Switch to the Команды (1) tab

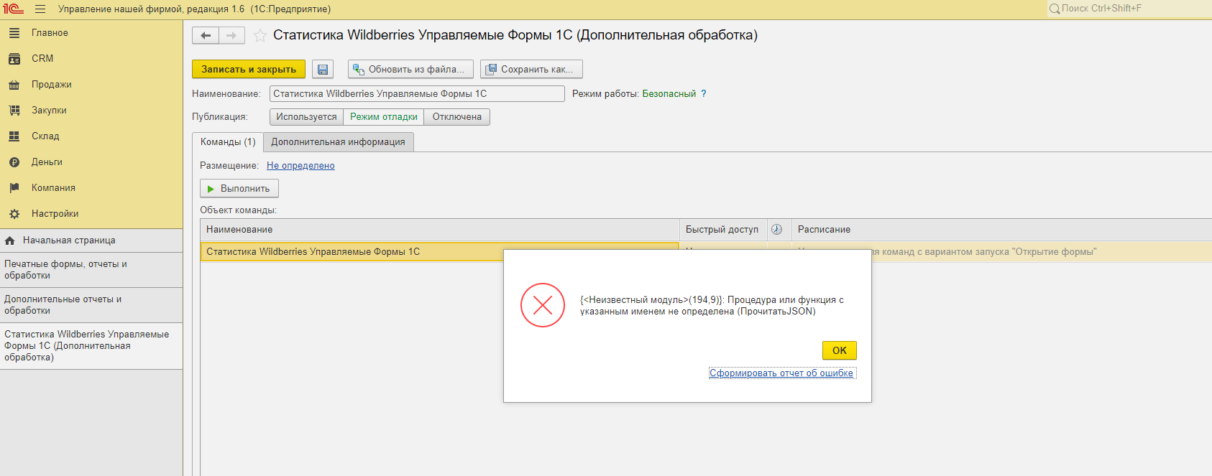[x=228, y=142]
